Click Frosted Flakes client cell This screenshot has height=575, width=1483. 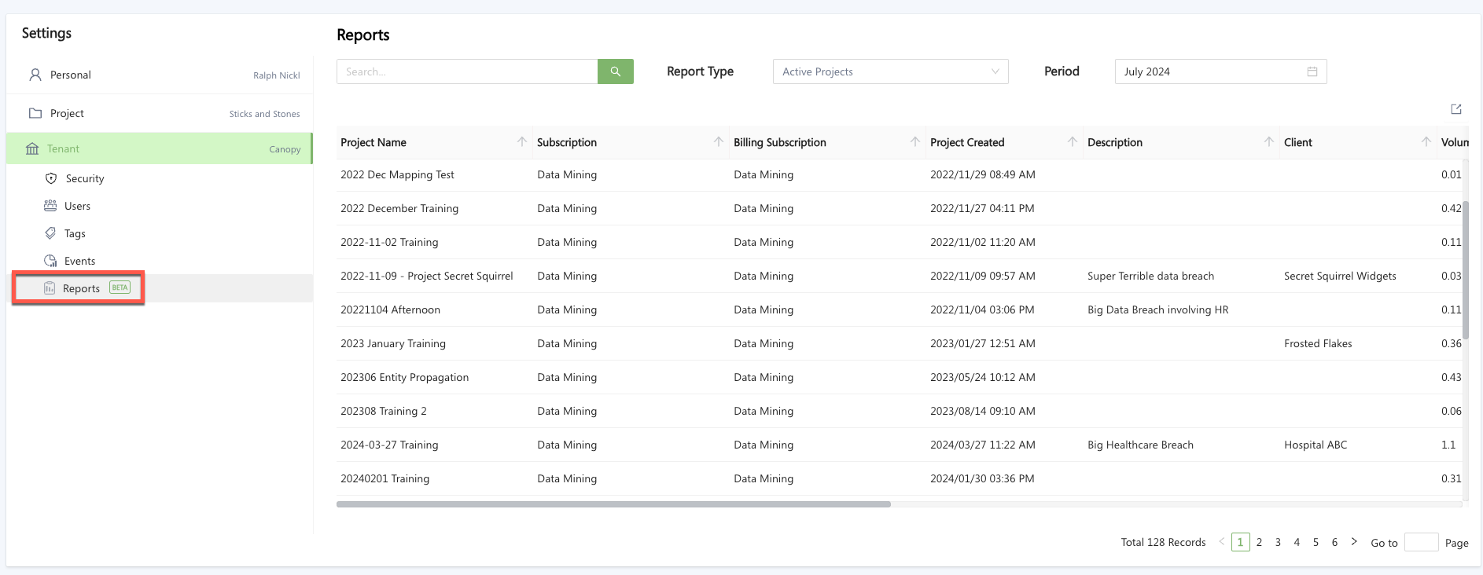pos(1318,343)
